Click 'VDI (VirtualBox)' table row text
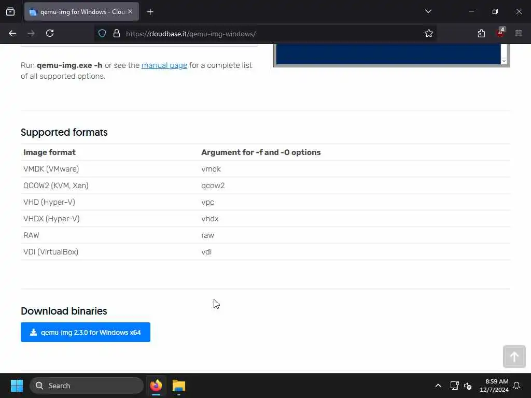 (51, 252)
